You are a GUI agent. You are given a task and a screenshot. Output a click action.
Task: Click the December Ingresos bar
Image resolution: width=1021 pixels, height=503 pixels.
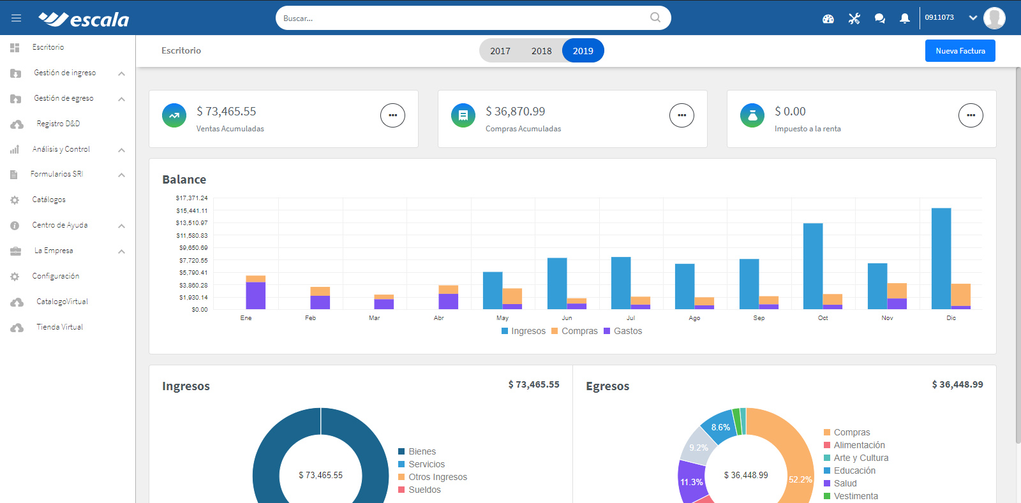[x=941, y=258]
